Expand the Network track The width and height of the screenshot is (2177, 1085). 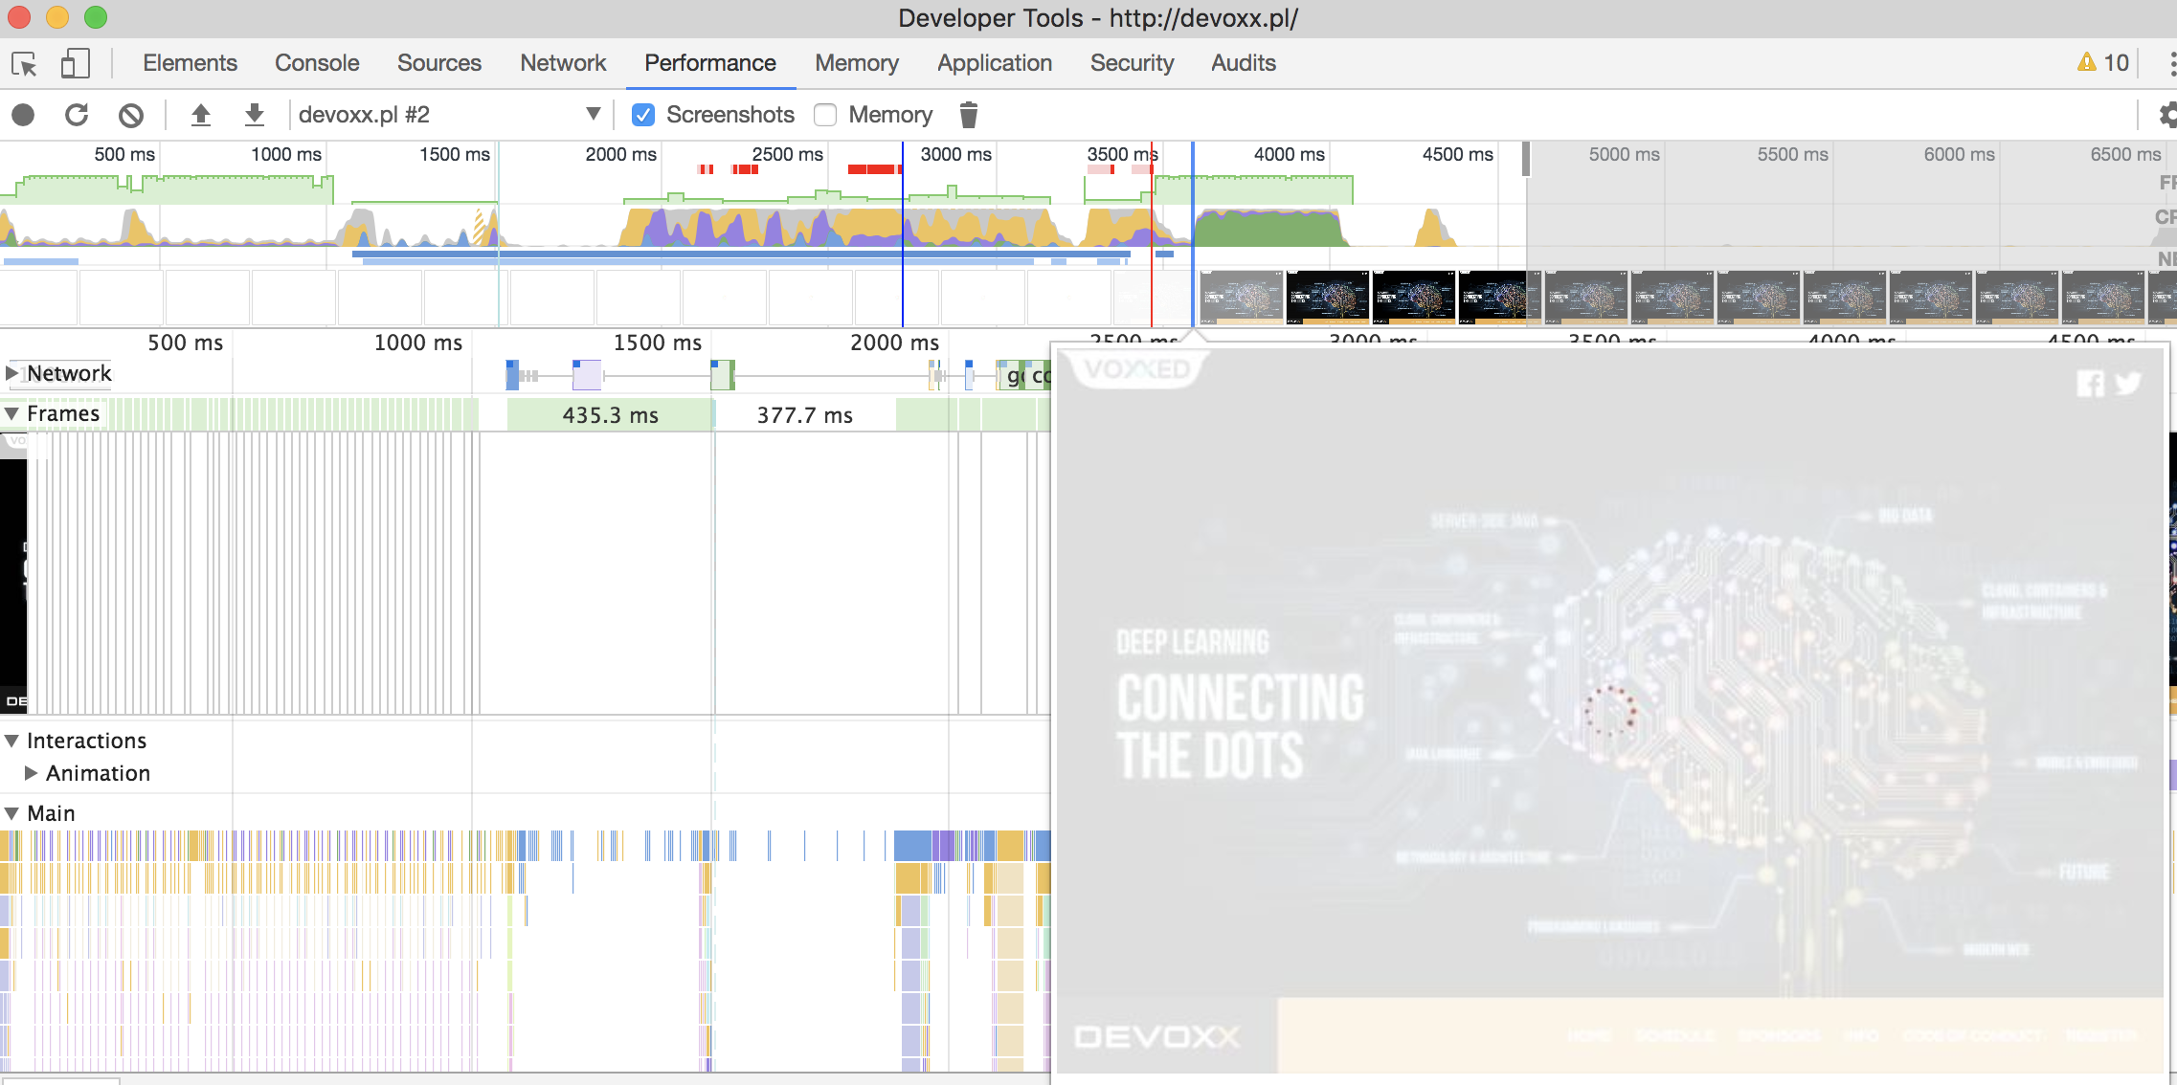[11, 373]
